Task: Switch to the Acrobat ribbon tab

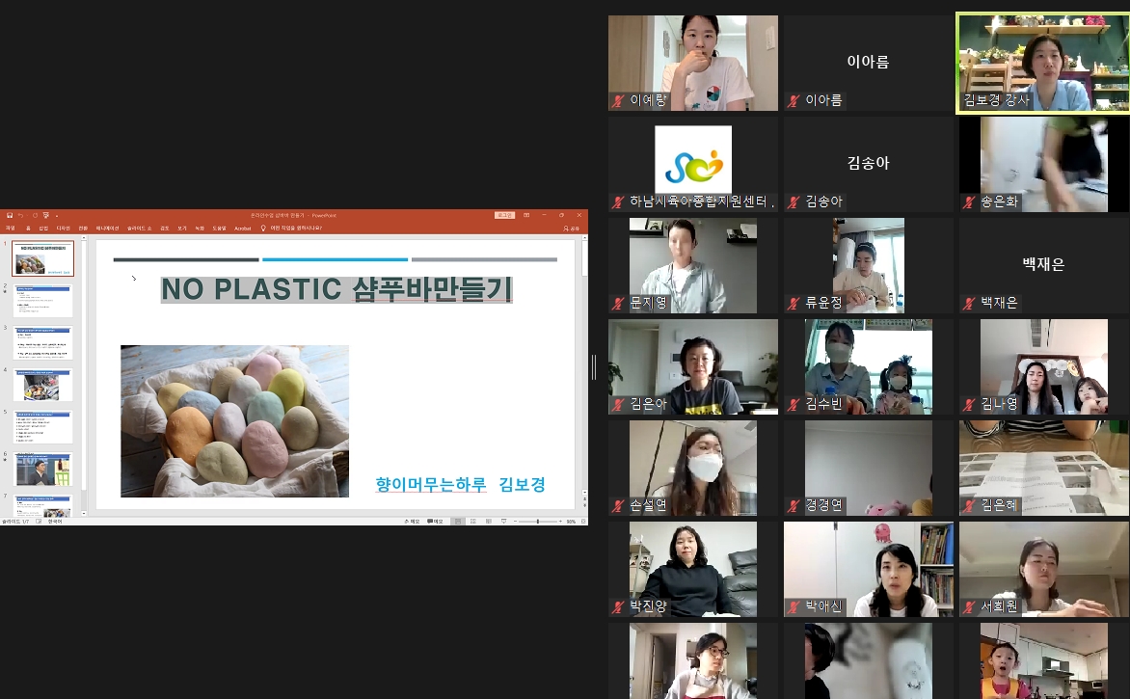Action: (x=243, y=229)
